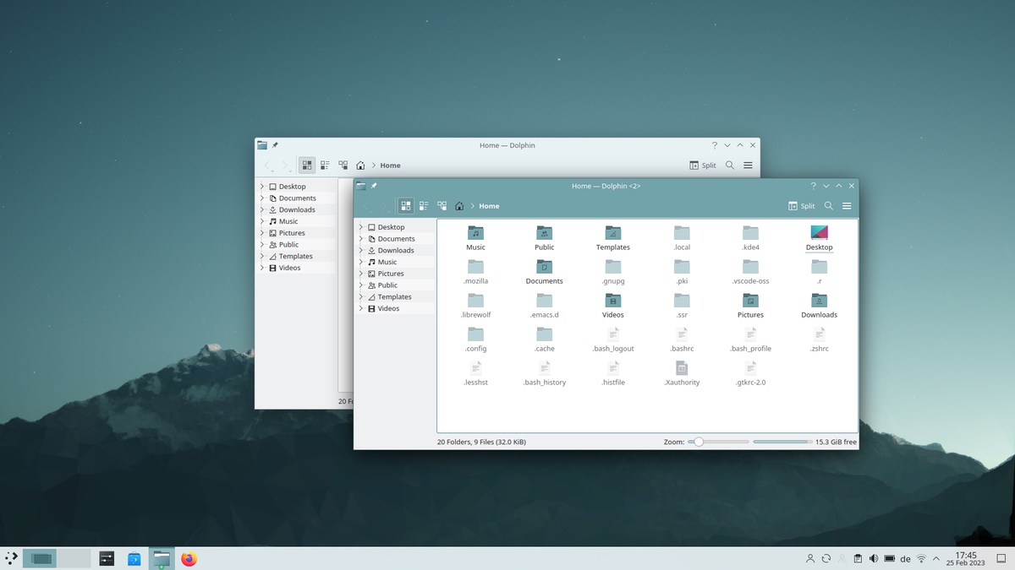Screen dimensions: 1015x570
Task: Select the .mozilla folder icon
Action: [x=475, y=266]
